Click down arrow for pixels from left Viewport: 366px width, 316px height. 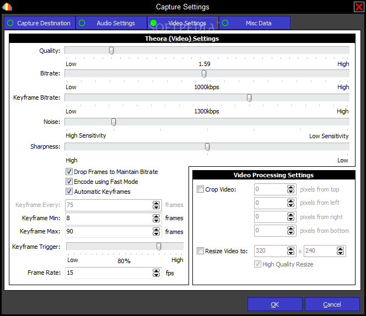[x=290, y=205]
